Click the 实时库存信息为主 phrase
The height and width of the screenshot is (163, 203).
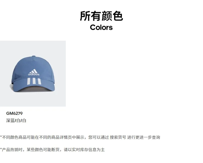pos(88,150)
